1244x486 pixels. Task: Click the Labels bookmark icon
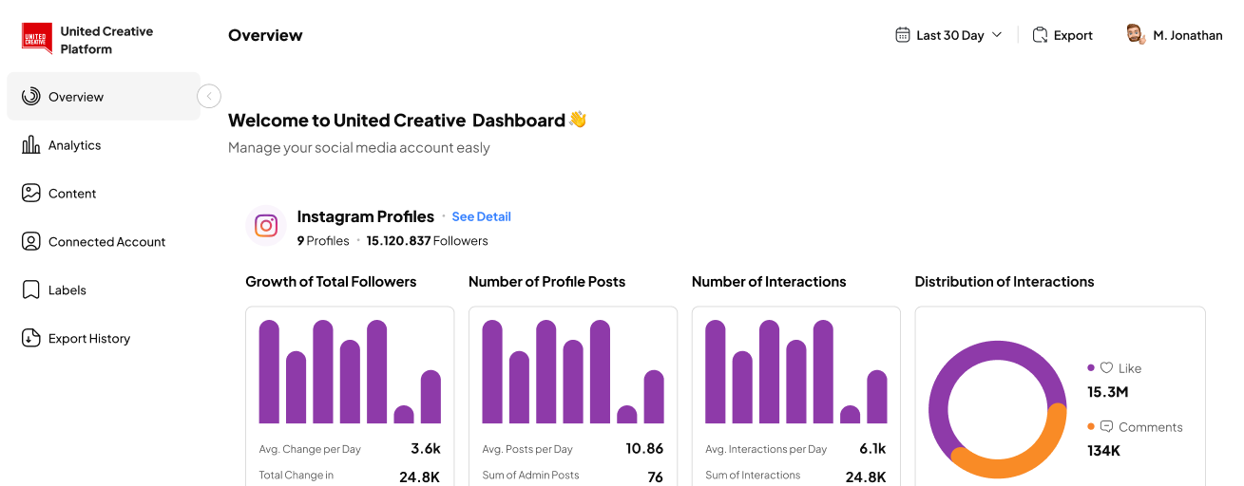[x=30, y=290]
